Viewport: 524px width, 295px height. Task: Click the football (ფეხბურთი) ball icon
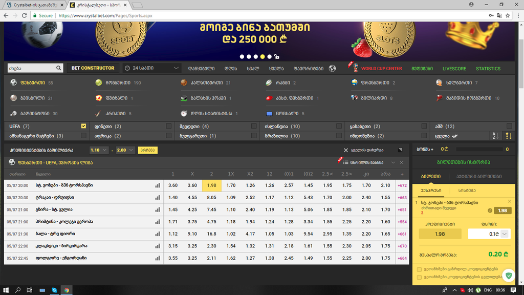pos(13,82)
